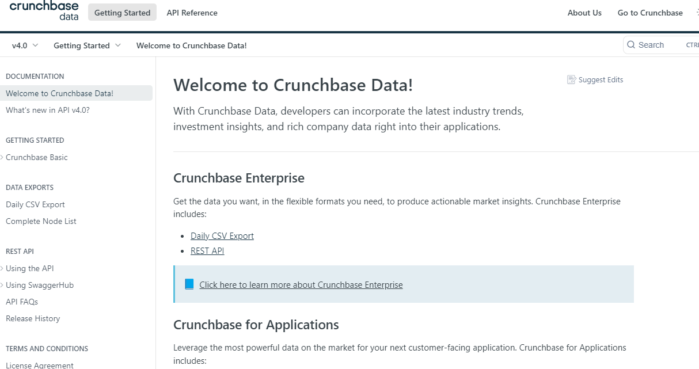Click the blue book callout icon
The height and width of the screenshot is (369, 699).
[x=189, y=284]
